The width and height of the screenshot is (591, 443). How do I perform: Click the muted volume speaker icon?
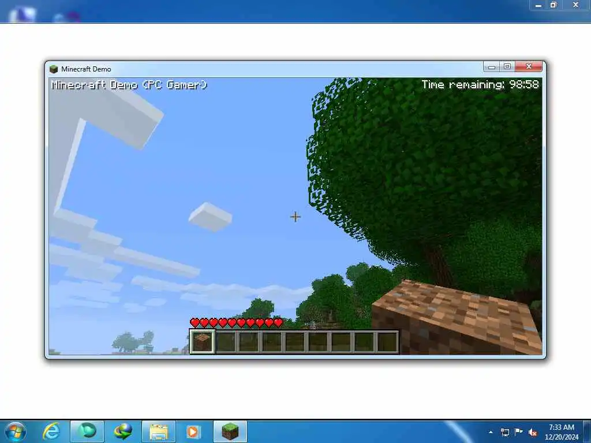pos(533,432)
